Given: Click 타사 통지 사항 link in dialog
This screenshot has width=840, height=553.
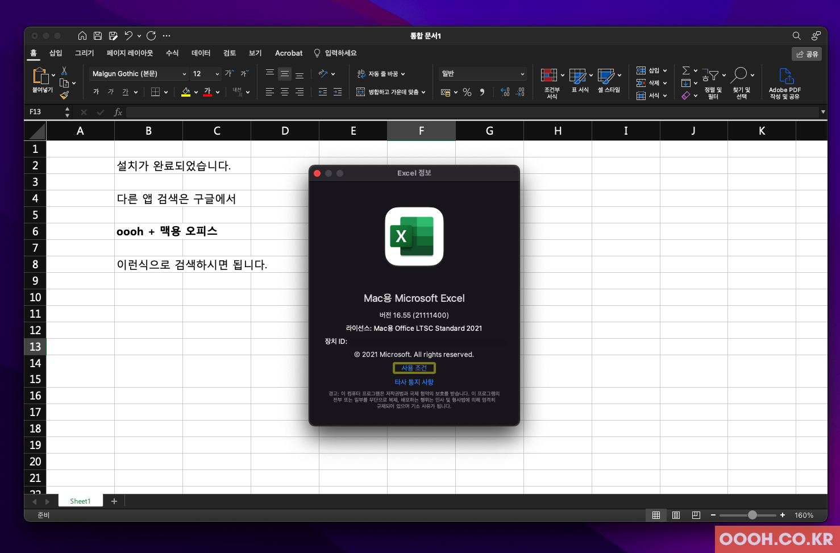Looking at the screenshot, I should 414,382.
